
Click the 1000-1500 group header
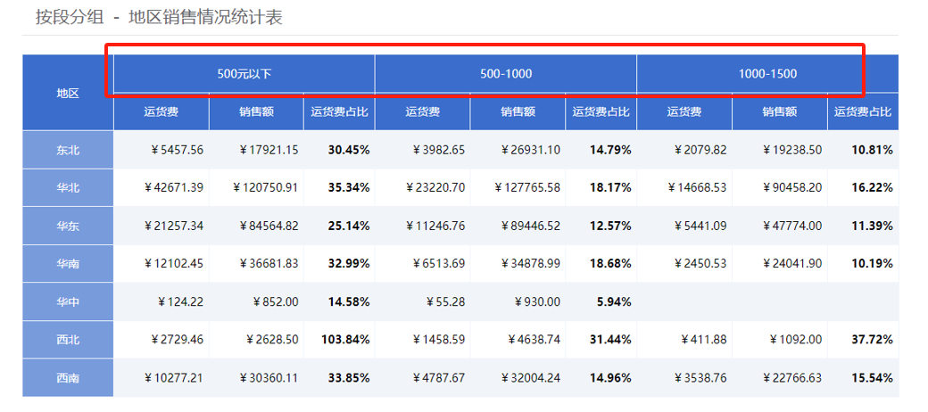tap(767, 74)
